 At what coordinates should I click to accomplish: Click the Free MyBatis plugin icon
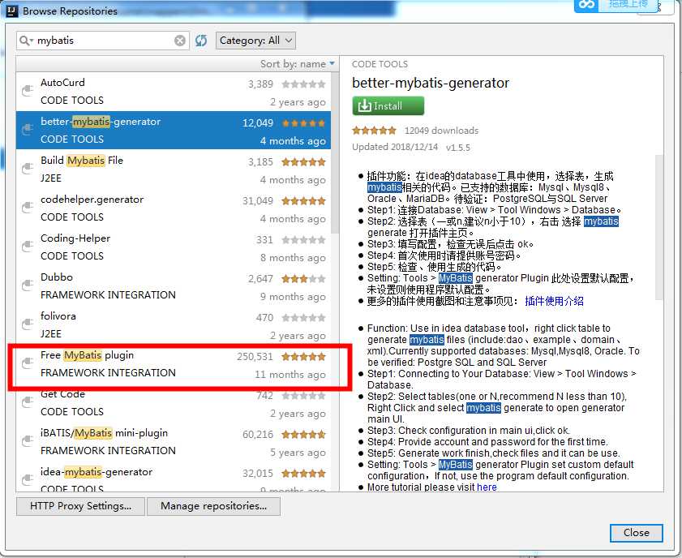[x=28, y=363]
